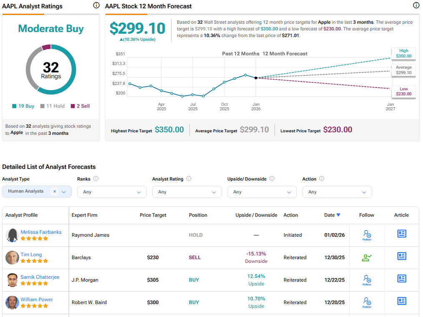Viewport: 423px width, 317px height.
Task: Open the article icon in the Barclays row
Action: [401, 256]
